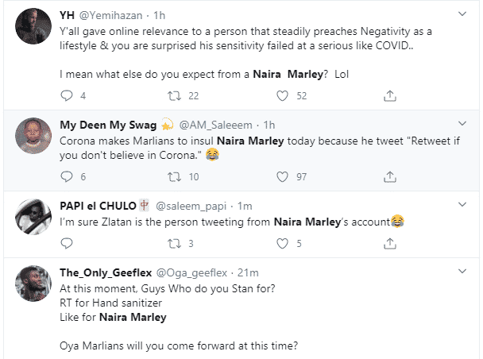Retweet YH's tweet with 22 retweets
This screenshot has width=483, height=359.
pyautogui.click(x=172, y=95)
